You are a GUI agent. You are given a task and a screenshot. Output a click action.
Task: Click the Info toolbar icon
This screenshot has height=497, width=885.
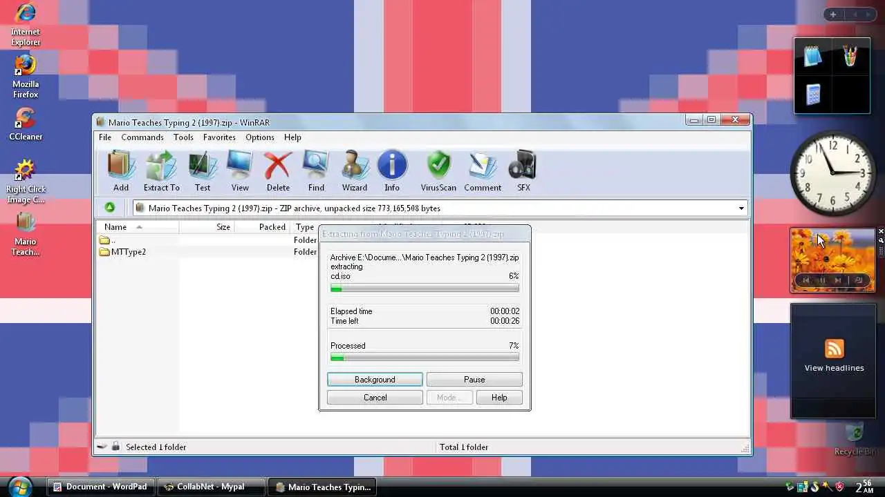click(392, 170)
